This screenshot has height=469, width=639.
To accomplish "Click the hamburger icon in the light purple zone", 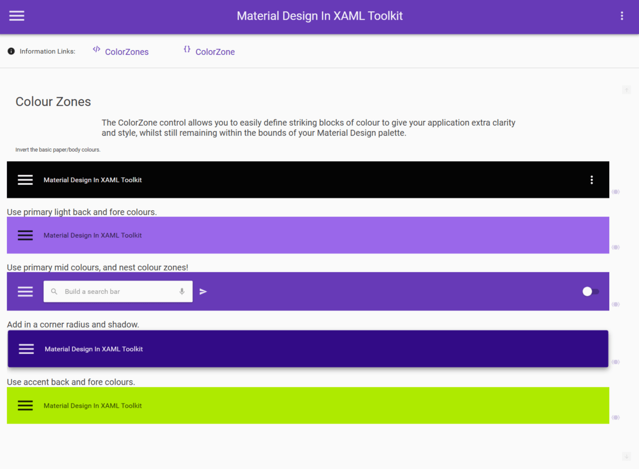I will [26, 235].
